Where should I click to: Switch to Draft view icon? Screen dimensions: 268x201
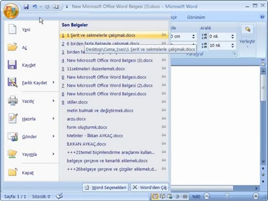(185, 196)
